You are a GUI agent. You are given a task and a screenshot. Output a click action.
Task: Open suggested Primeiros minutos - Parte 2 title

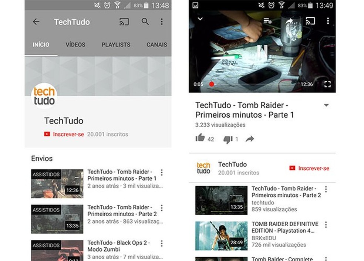point(286,192)
